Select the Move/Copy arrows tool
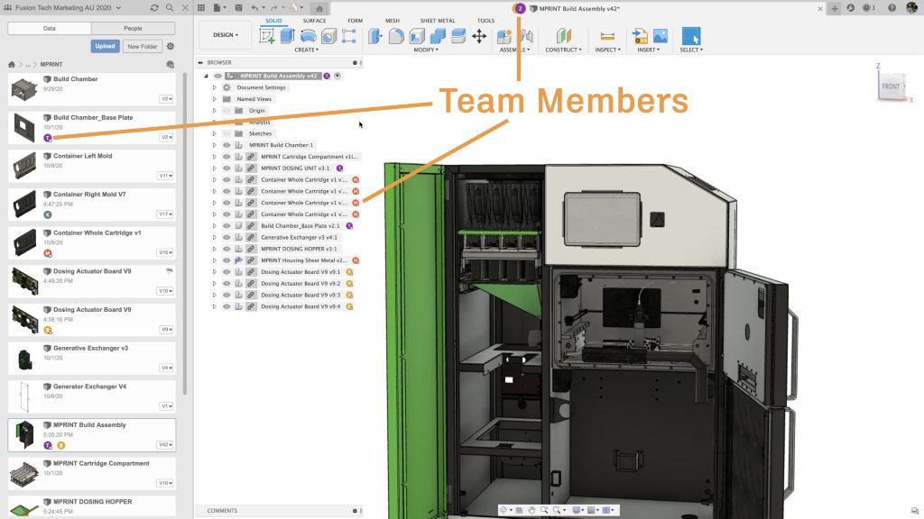 (479, 36)
